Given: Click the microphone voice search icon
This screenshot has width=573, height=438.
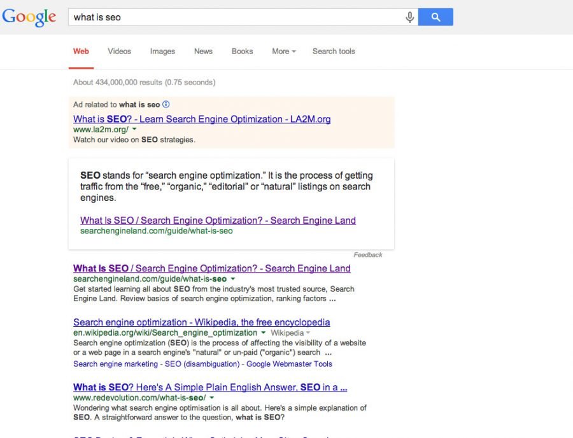Looking at the screenshot, I should (409, 17).
